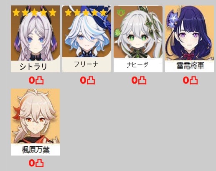Click the 雷電将軍 name label
This screenshot has width=216, height=171.
coord(191,66)
